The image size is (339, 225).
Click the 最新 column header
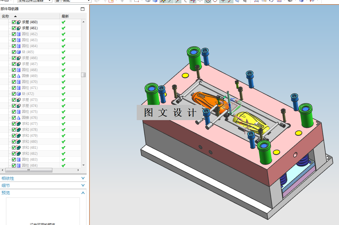(x=65, y=16)
